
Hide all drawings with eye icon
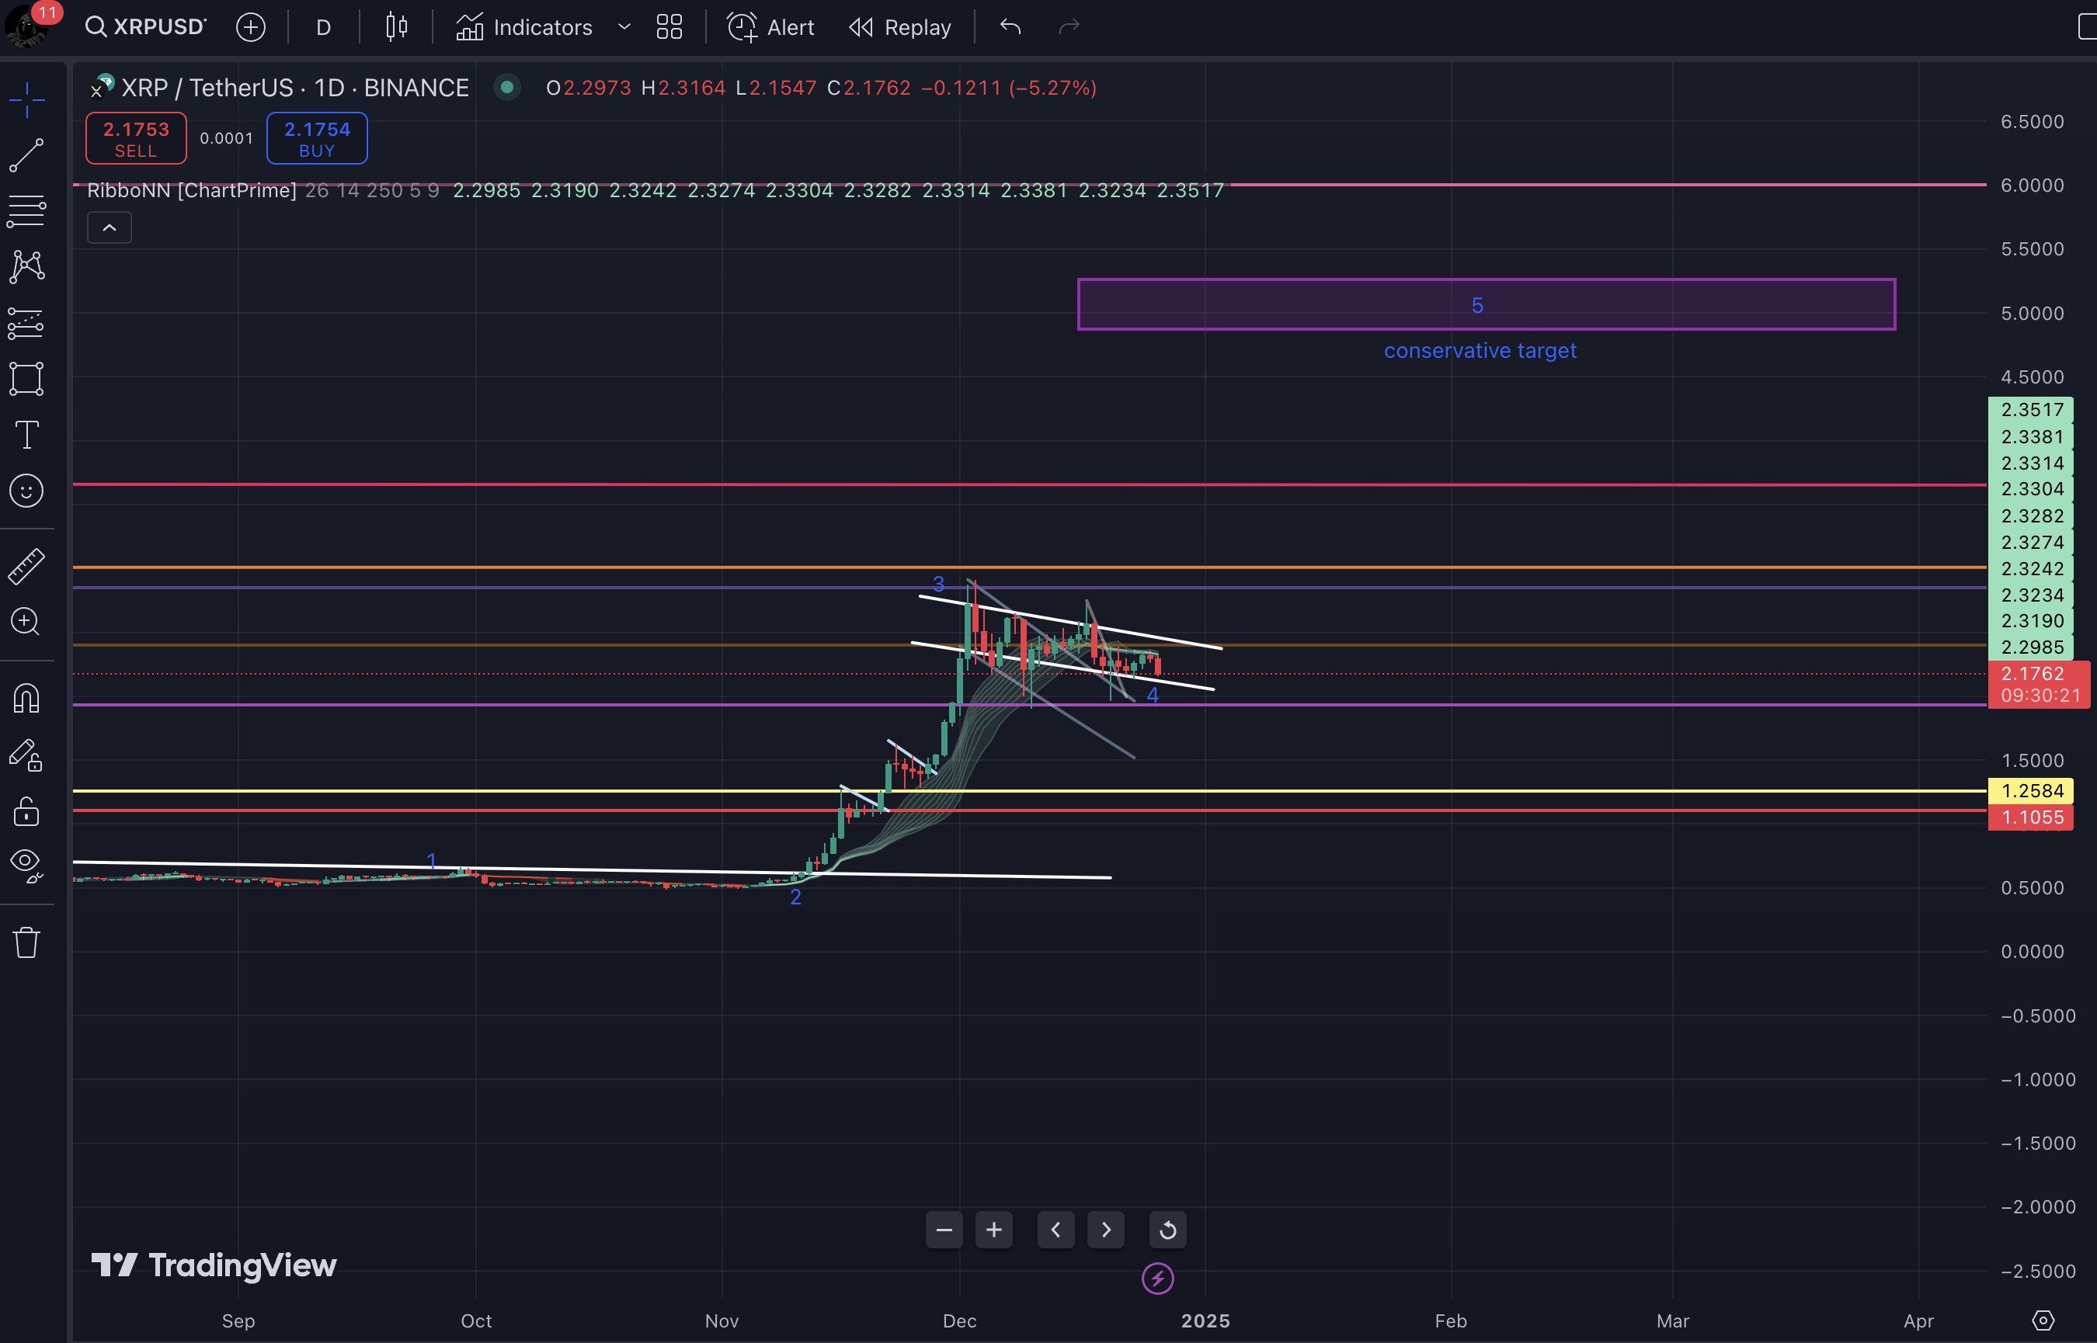click(x=26, y=864)
